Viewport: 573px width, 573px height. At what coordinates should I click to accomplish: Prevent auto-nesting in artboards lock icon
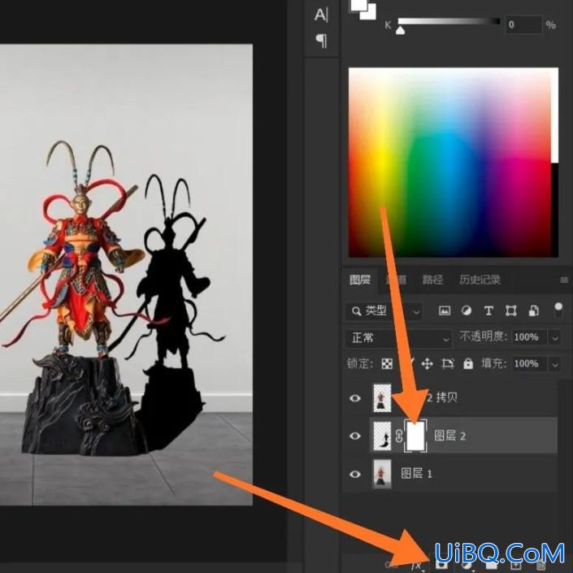coord(447,363)
